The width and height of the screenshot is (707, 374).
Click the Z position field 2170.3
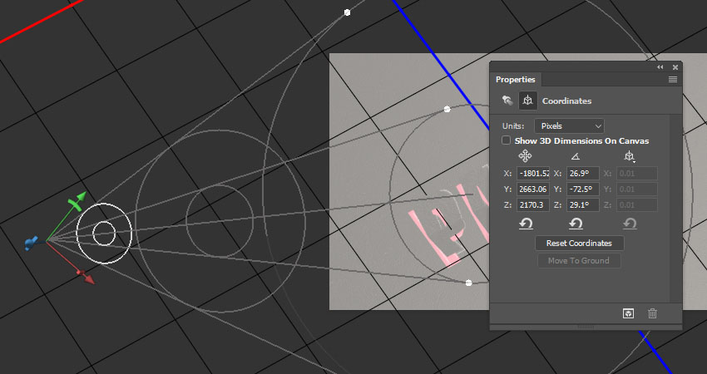click(533, 205)
